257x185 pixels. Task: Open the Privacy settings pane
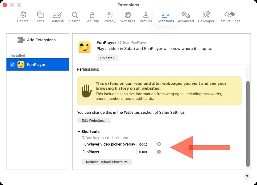coord(109,17)
